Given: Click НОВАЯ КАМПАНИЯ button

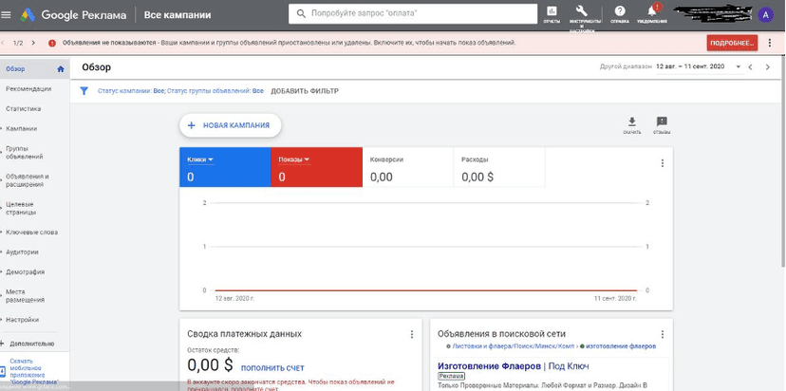Looking at the screenshot, I should (230, 125).
